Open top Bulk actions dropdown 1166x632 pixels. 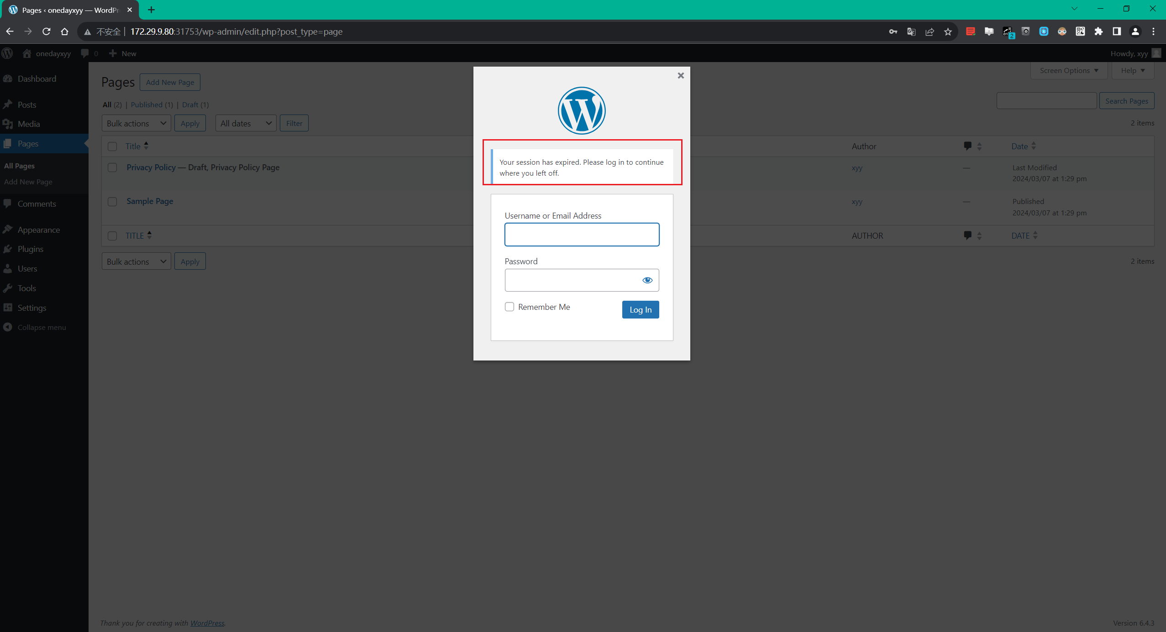pyautogui.click(x=136, y=123)
